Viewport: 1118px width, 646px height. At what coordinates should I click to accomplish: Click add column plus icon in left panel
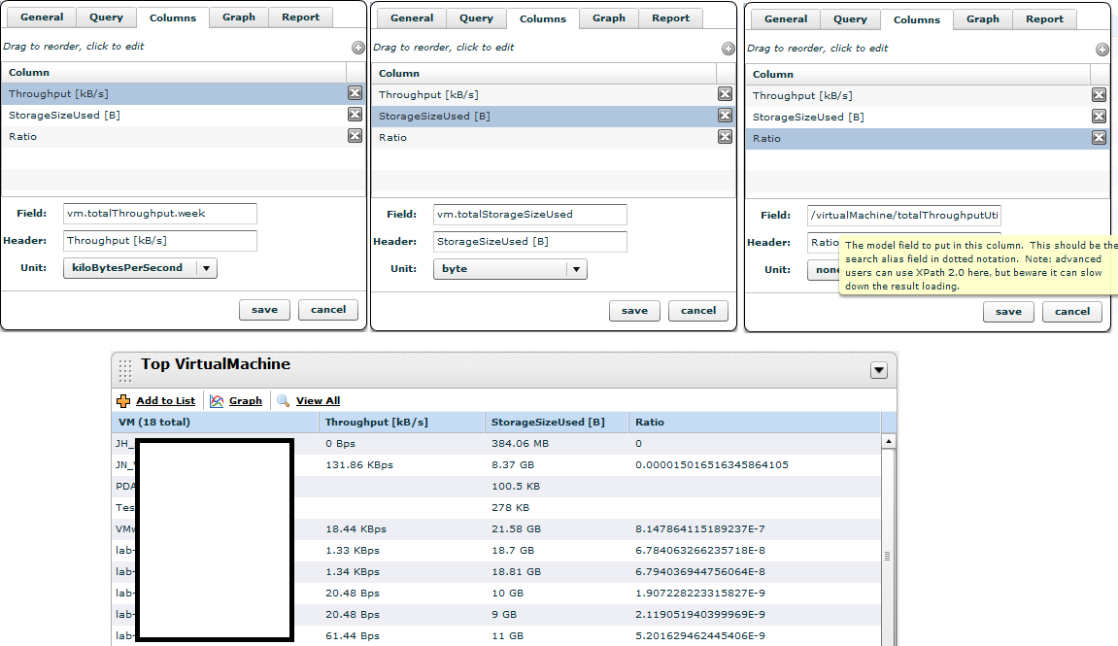pyautogui.click(x=357, y=48)
